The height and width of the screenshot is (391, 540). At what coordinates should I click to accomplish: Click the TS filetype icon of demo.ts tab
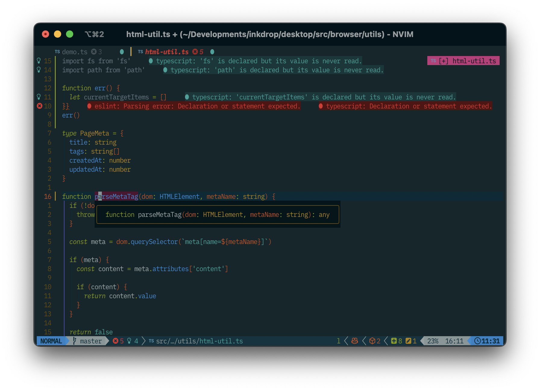[x=57, y=52]
